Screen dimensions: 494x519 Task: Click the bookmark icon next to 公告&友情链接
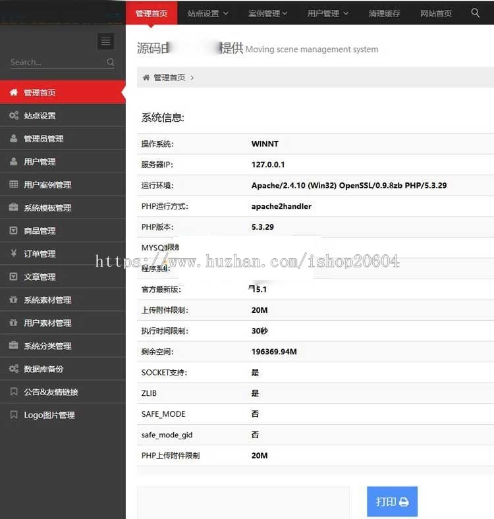(14, 392)
